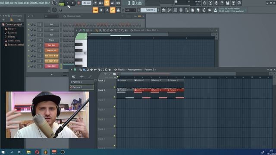
Task: Click the Piano roll magnet snap icon
Action: [x=84, y=30]
